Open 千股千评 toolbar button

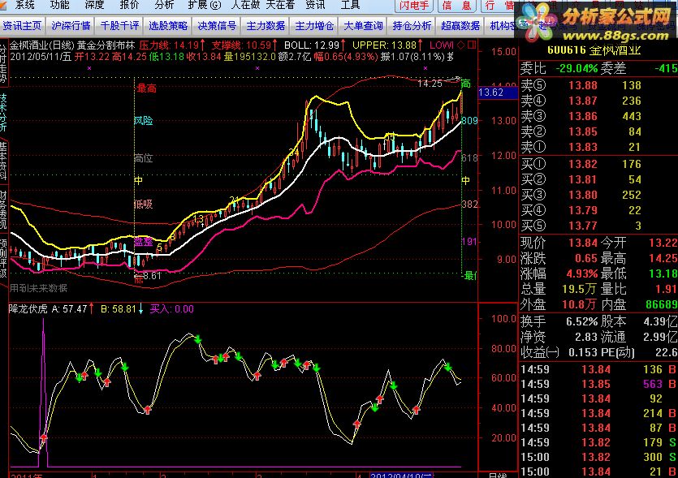coord(120,26)
